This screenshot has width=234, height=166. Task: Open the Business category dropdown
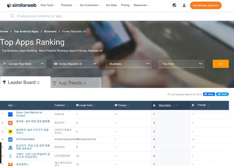click(128, 64)
